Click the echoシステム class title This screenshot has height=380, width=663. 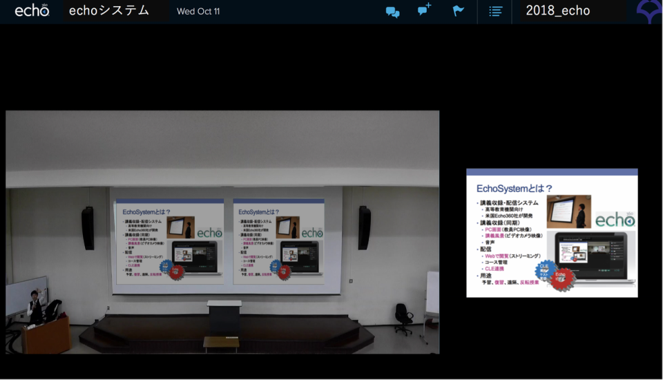point(109,10)
